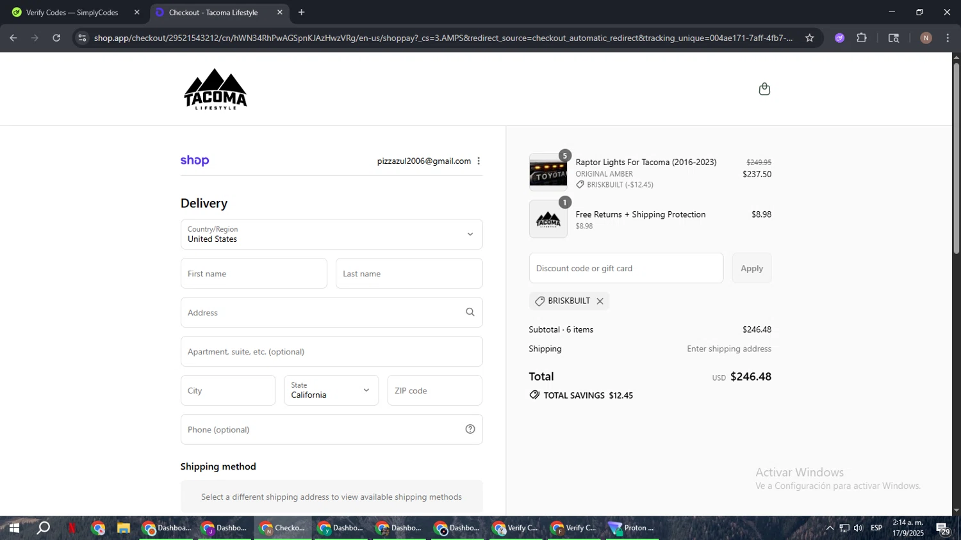Open the notification center icon
Viewport: 961px width, 540px height.
pyautogui.click(x=942, y=528)
